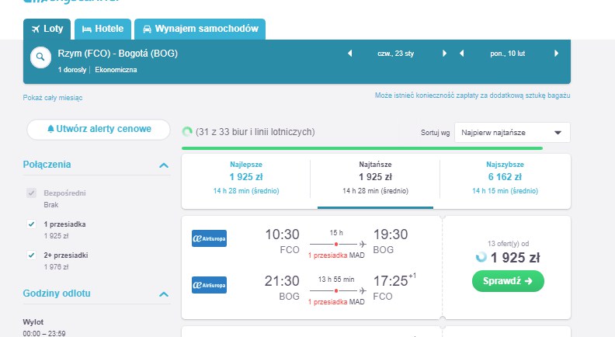Click the AirEuropa logo on the 21:30 flight
The width and height of the screenshot is (615, 337).
tap(209, 285)
